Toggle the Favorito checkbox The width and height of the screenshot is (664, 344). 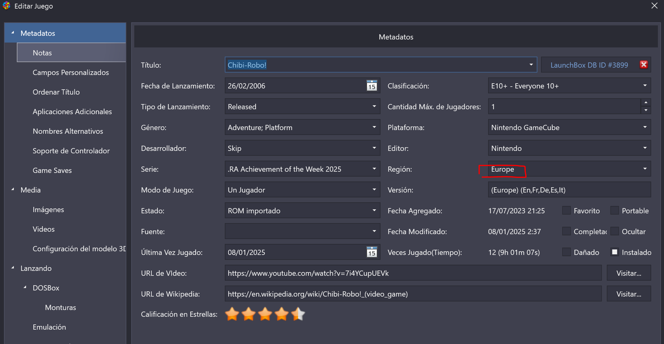click(566, 211)
